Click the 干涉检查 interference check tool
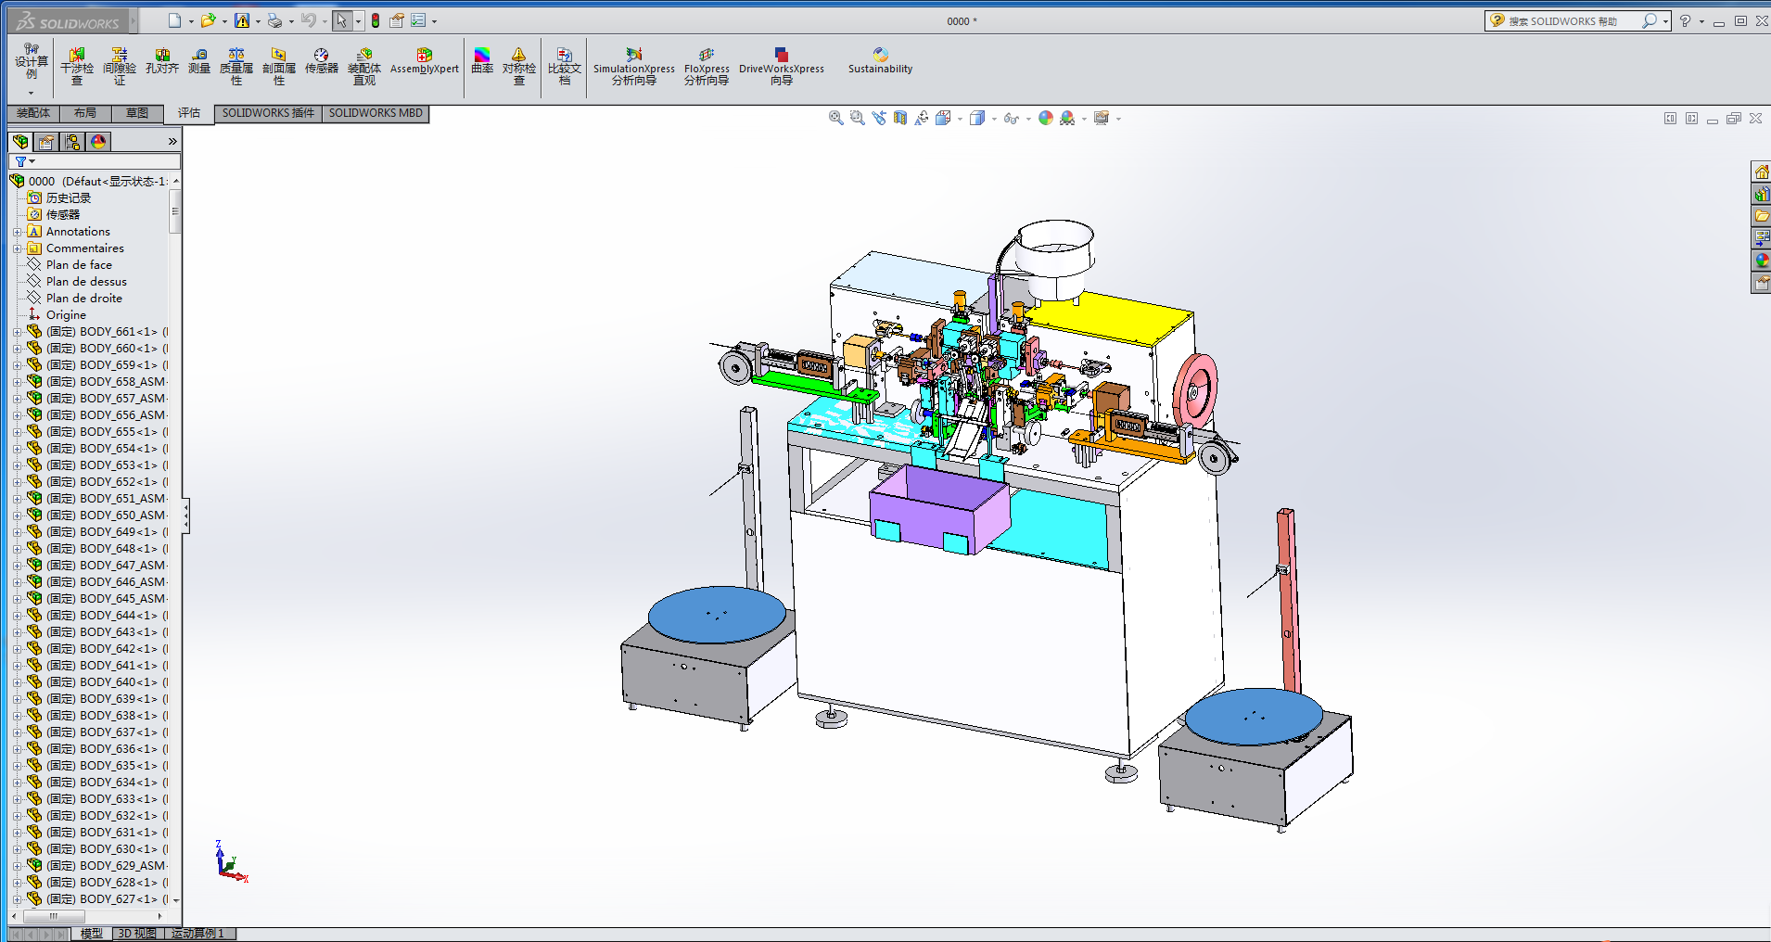This screenshot has height=942, width=1771. click(x=77, y=66)
